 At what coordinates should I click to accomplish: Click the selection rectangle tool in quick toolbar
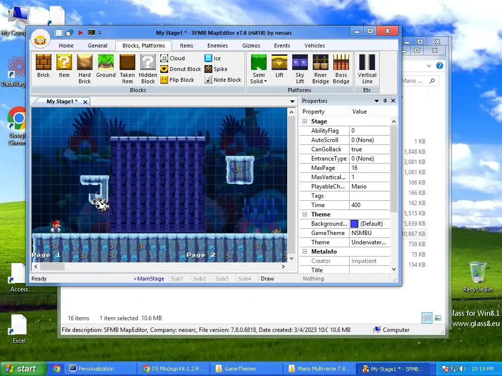click(x=59, y=33)
